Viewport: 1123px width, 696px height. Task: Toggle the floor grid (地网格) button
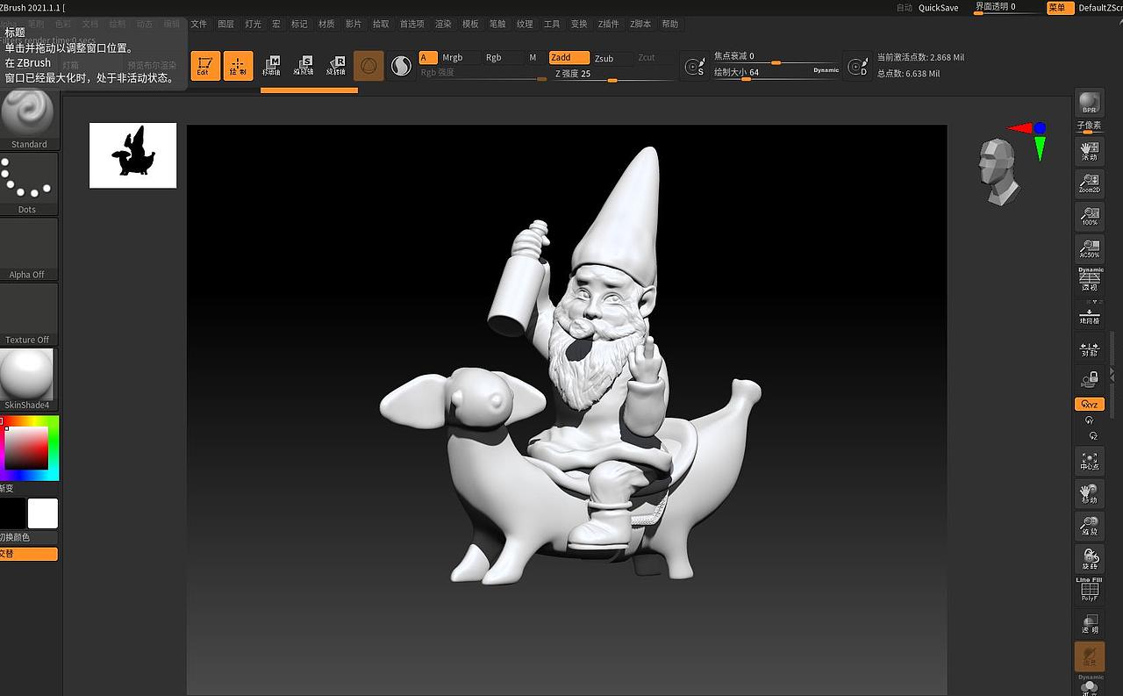point(1090,314)
